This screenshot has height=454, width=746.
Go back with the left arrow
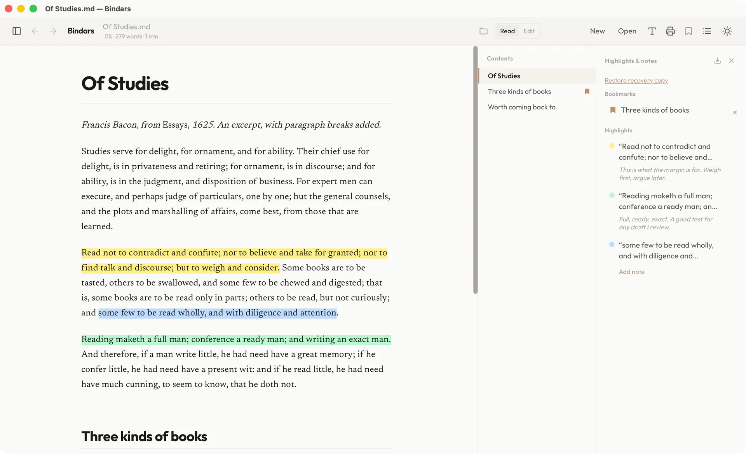click(x=35, y=31)
